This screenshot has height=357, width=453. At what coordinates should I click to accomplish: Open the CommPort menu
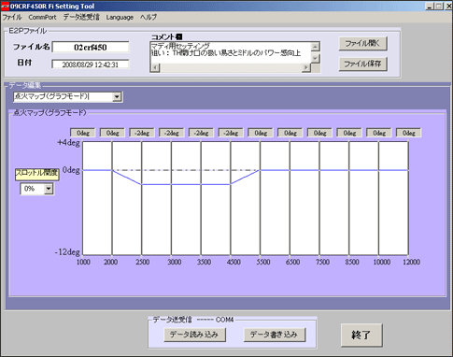(42, 17)
